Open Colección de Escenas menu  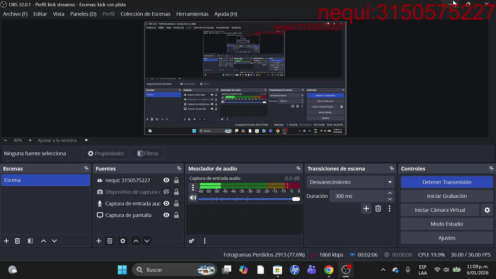click(x=145, y=14)
